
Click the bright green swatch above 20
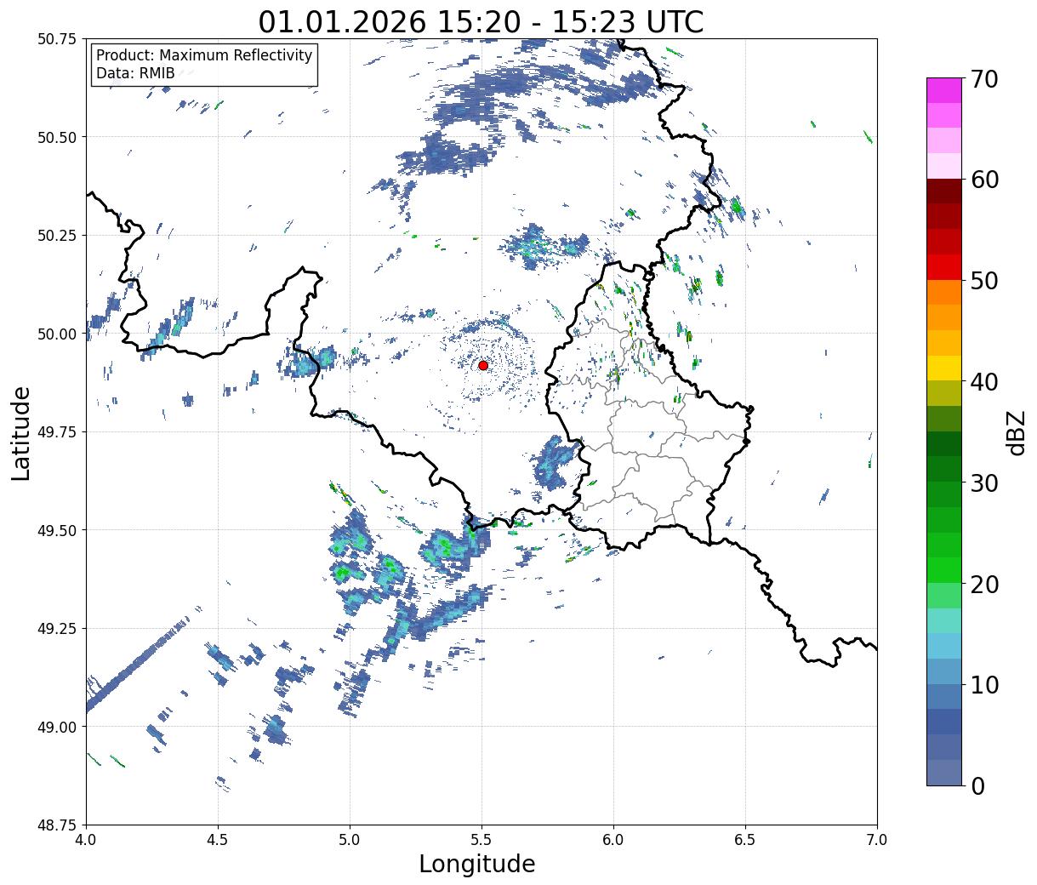(944, 570)
